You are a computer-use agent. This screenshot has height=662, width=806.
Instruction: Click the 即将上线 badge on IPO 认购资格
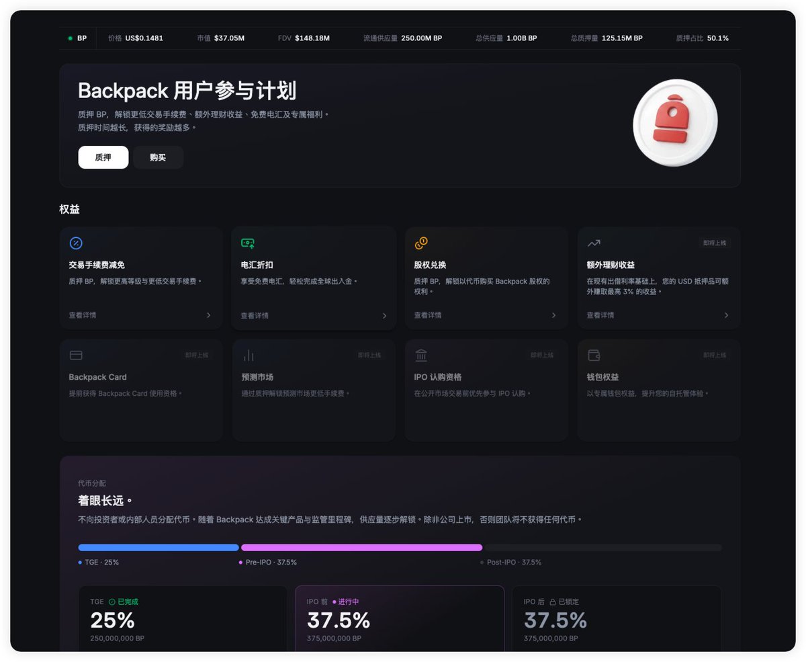542,355
